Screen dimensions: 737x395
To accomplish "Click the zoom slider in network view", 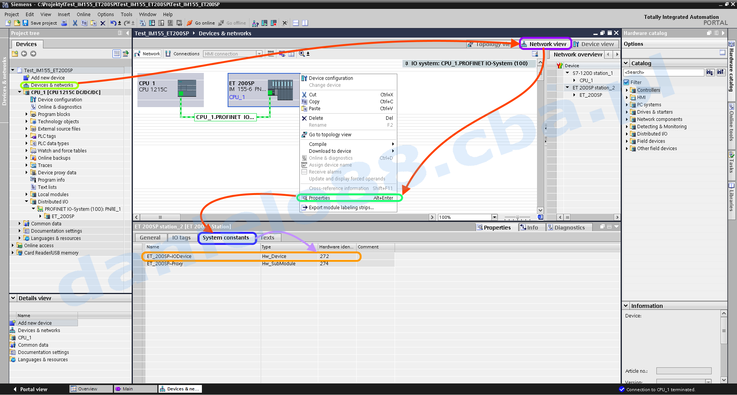I will coord(518,217).
